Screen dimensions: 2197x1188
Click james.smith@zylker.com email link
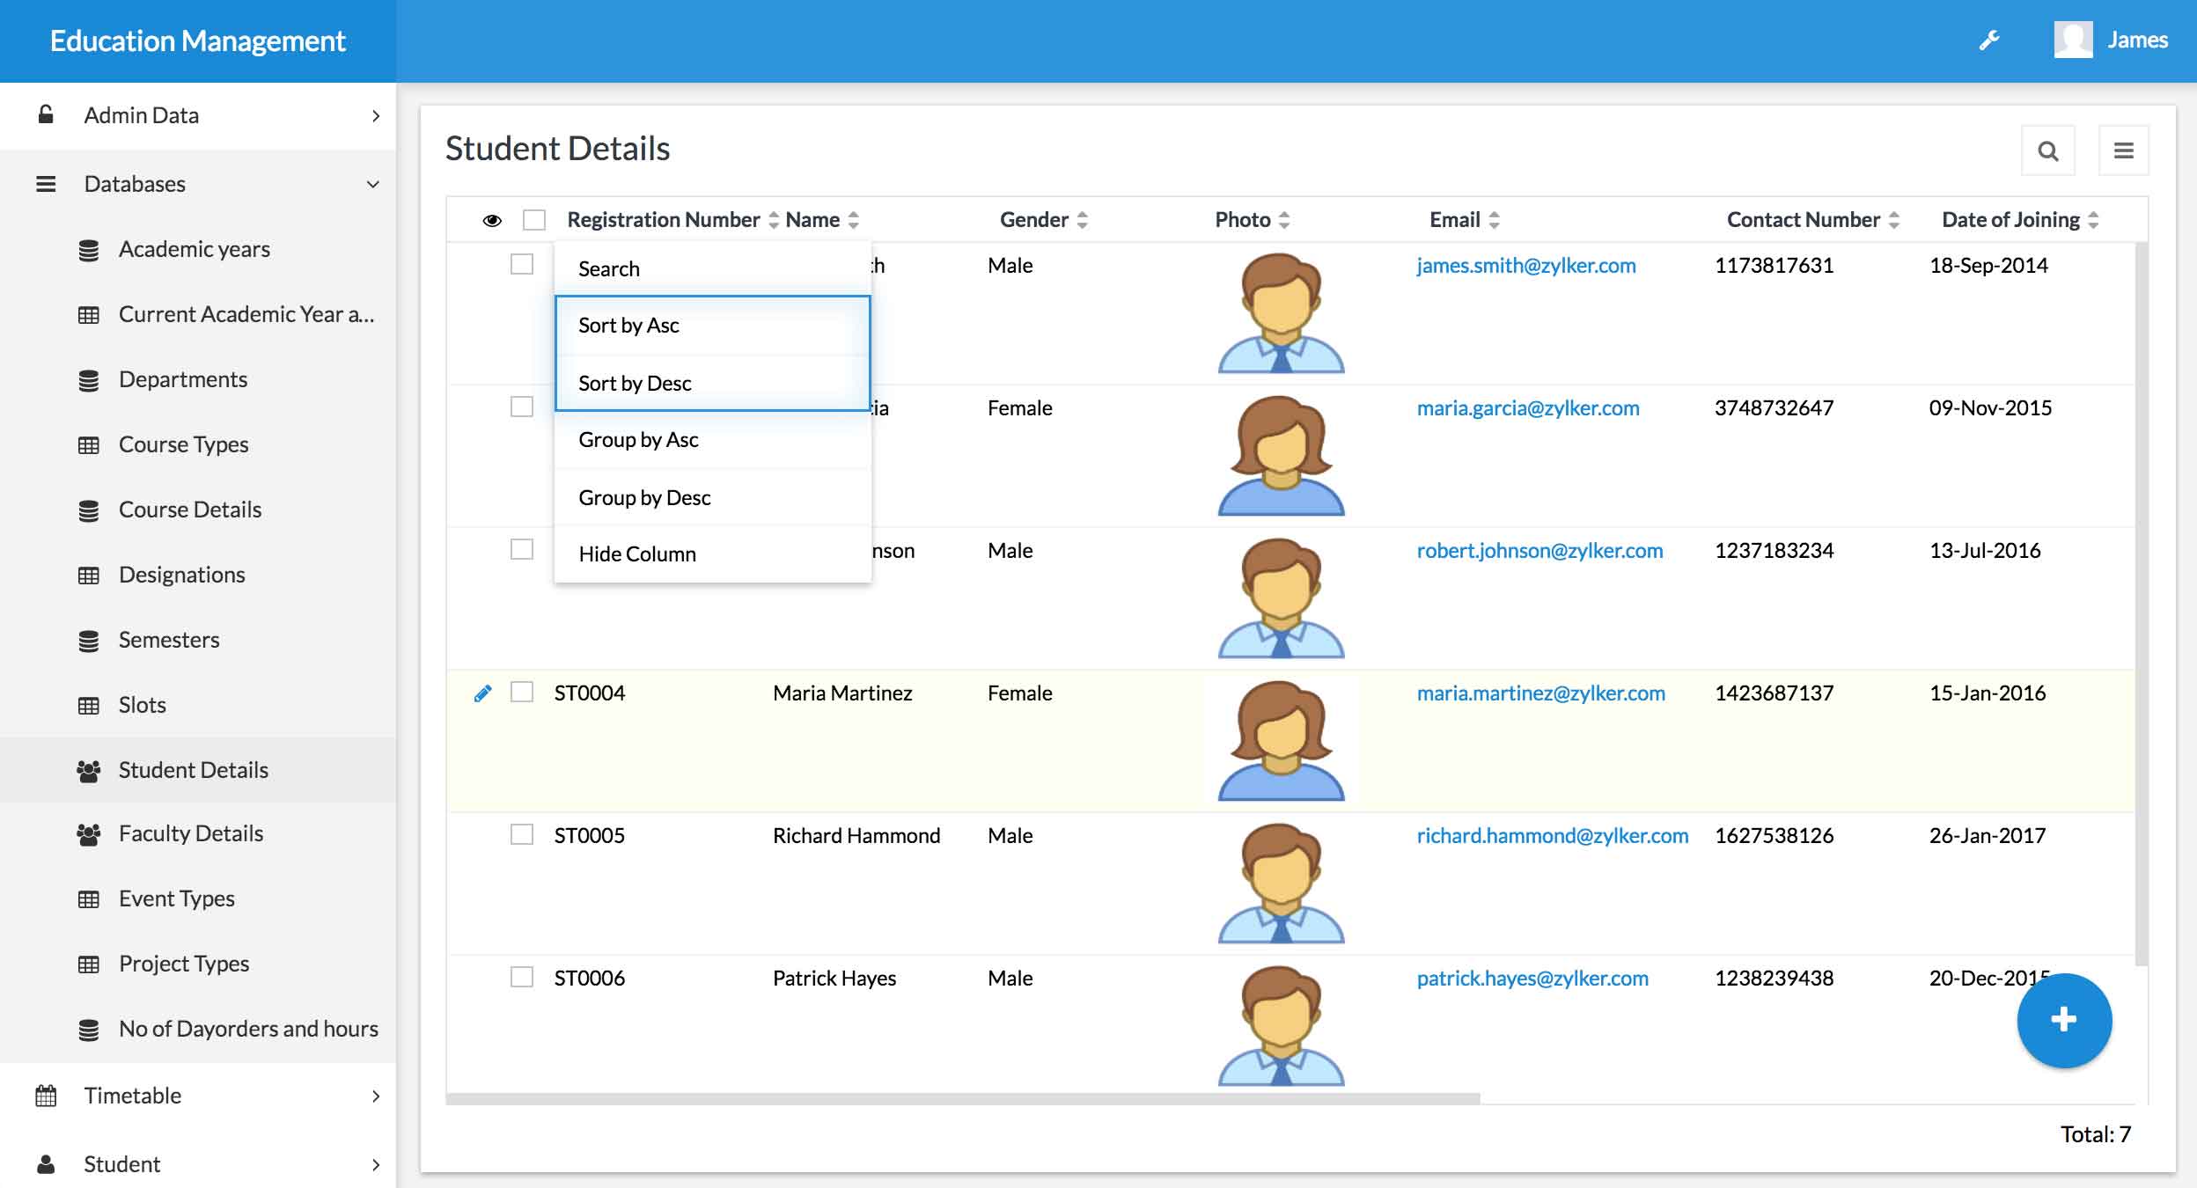(1525, 265)
